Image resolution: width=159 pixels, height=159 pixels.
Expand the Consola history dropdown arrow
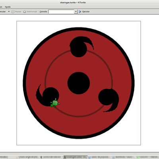pos(76,12)
